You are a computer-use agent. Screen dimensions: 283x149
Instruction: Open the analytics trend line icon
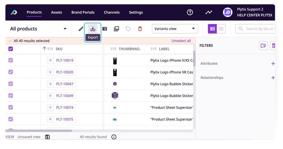pos(209,12)
